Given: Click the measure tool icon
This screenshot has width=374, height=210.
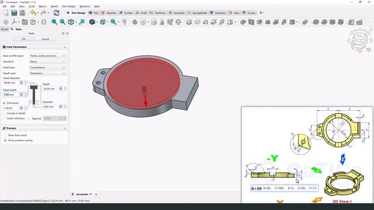Looking at the screenshot, I should pos(124,22).
